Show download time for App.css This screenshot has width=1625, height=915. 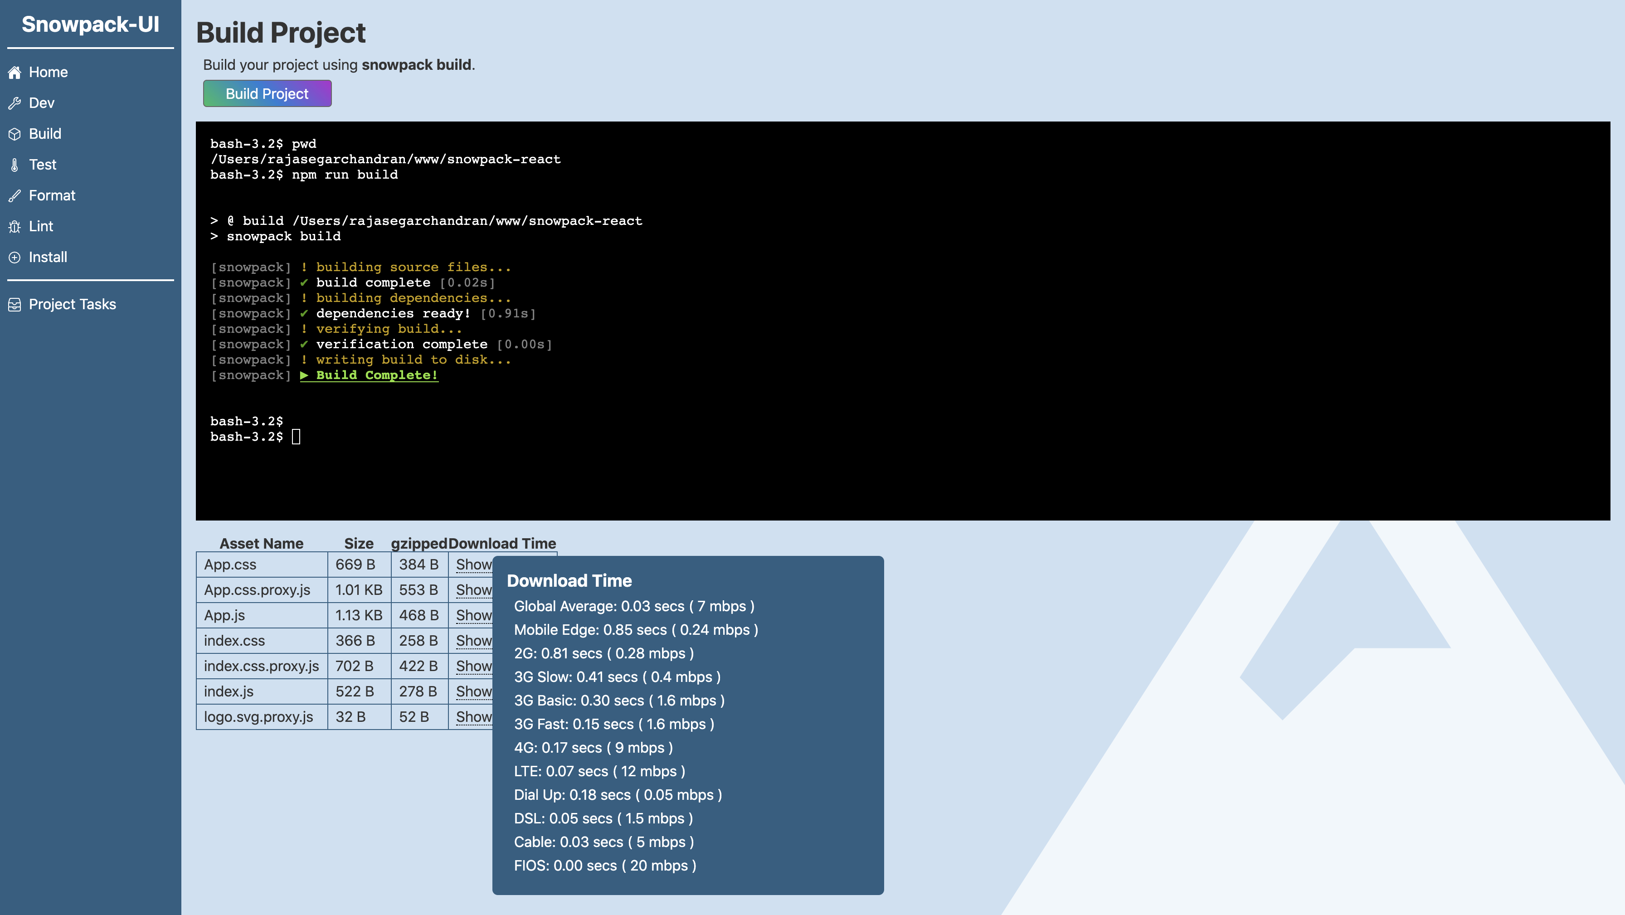click(473, 565)
